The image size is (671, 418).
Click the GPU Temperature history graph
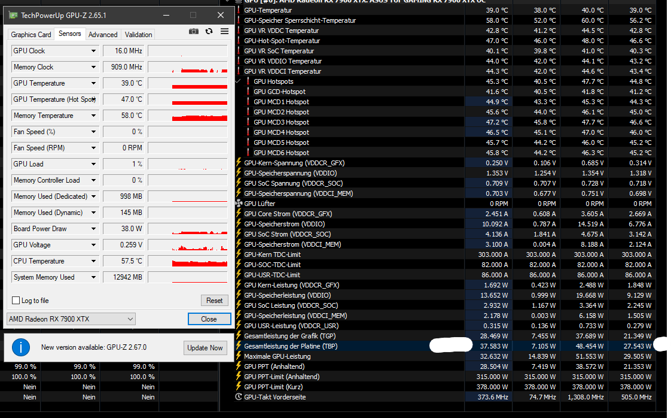tap(187, 83)
